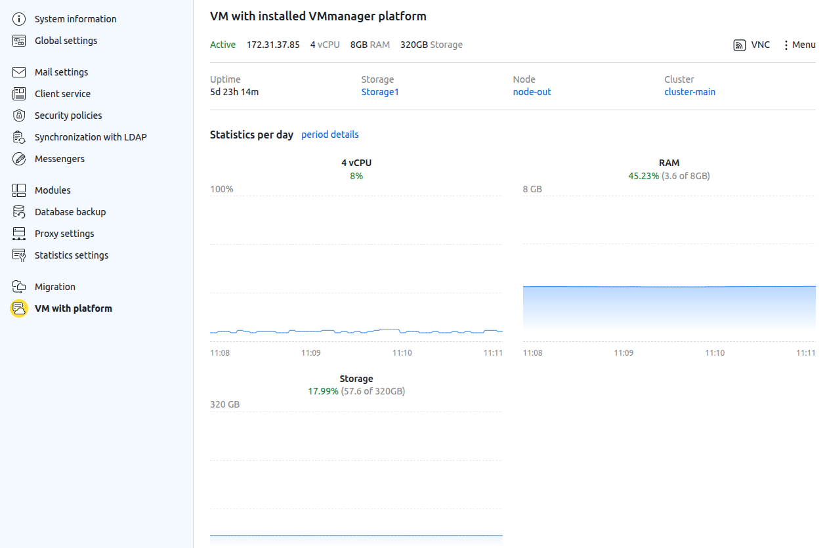Open System information section
The width and height of the screenshot is (825, 548).
[75, 19]
